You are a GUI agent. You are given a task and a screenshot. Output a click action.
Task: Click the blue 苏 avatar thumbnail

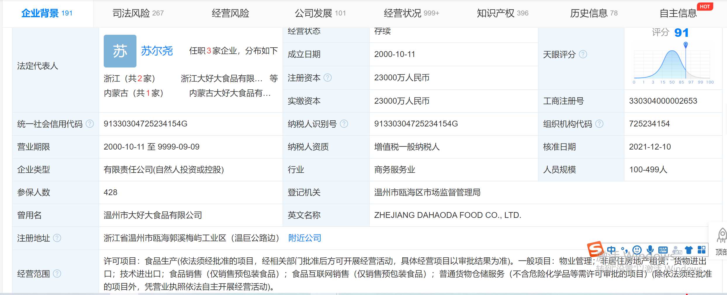tap(120, 51)
